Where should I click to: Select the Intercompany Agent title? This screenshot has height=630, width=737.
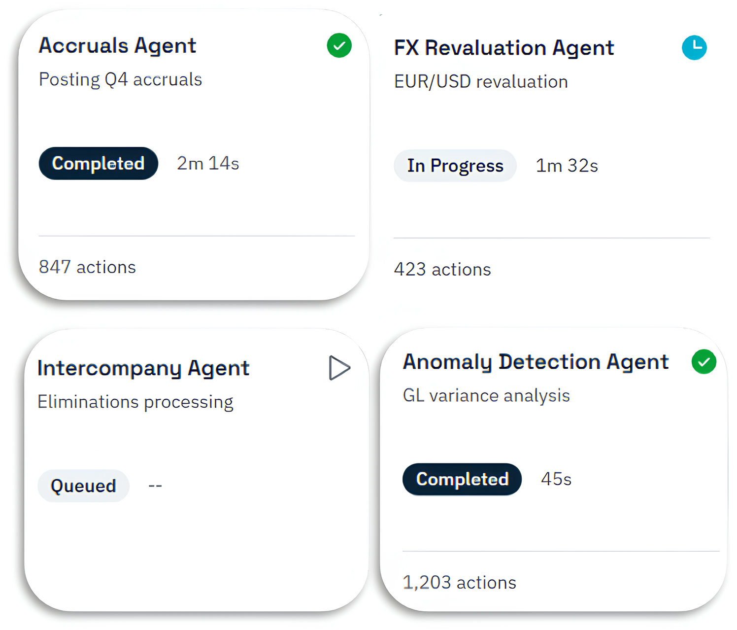143,368
